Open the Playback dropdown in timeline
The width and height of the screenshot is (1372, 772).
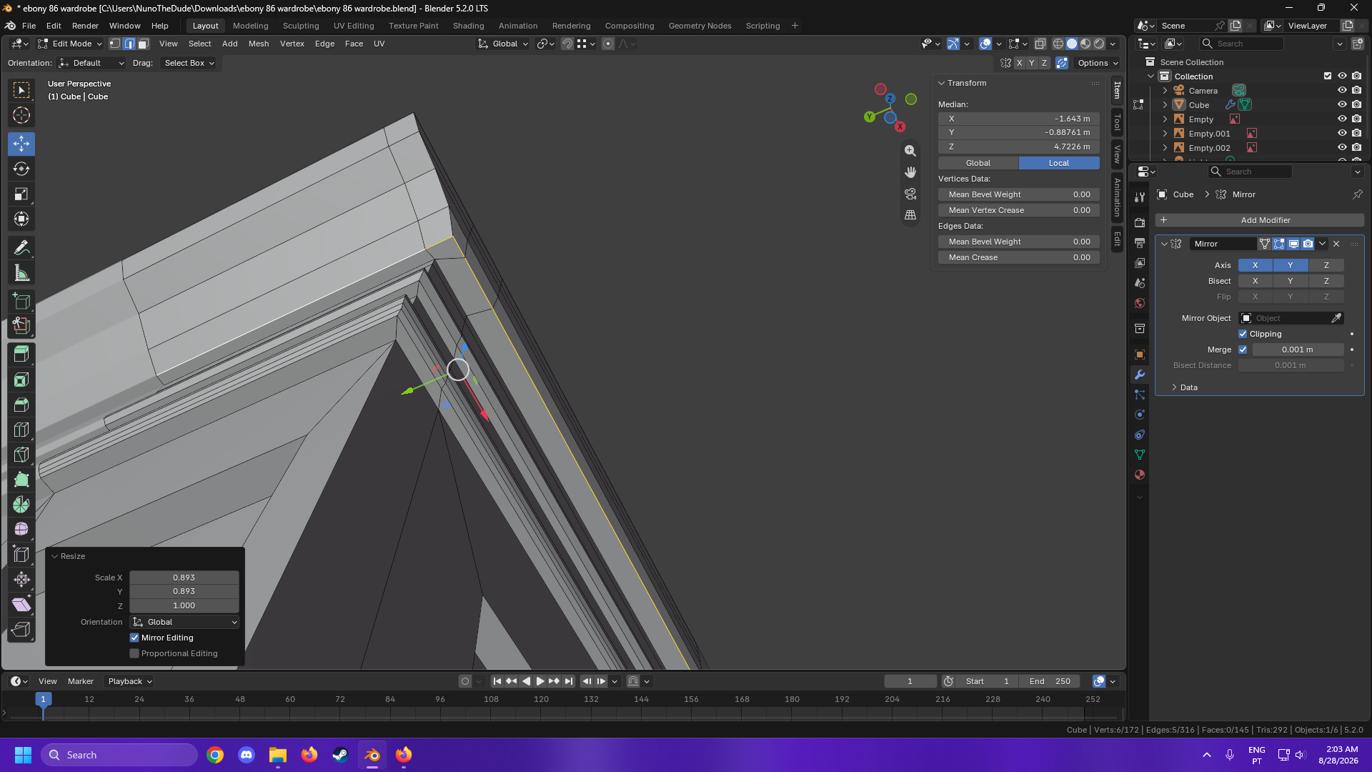click(129, 681)
